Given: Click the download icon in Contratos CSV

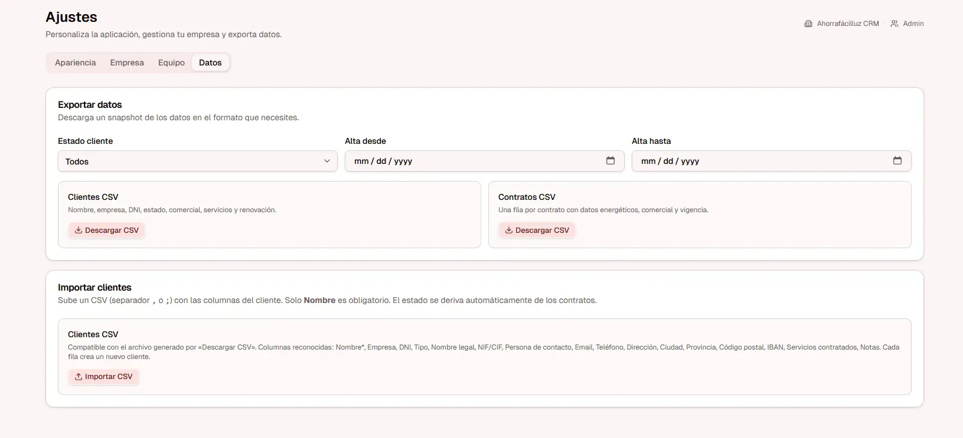Looking at the screenshot, I should tap(509, 230).
